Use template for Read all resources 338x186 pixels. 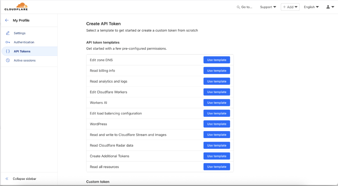[217, 167]
